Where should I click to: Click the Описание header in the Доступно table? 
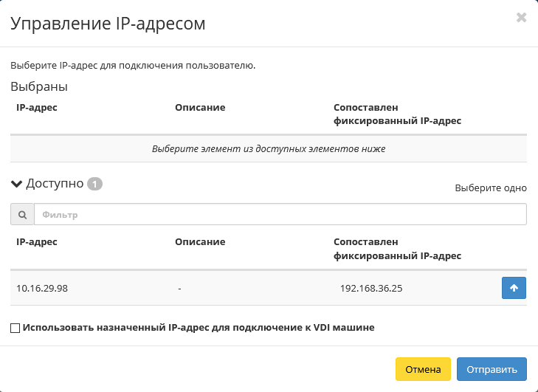[200, 241]
